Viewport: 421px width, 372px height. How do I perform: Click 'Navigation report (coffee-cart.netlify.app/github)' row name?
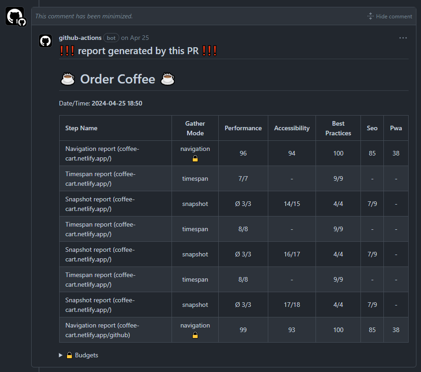pos(102,330)
